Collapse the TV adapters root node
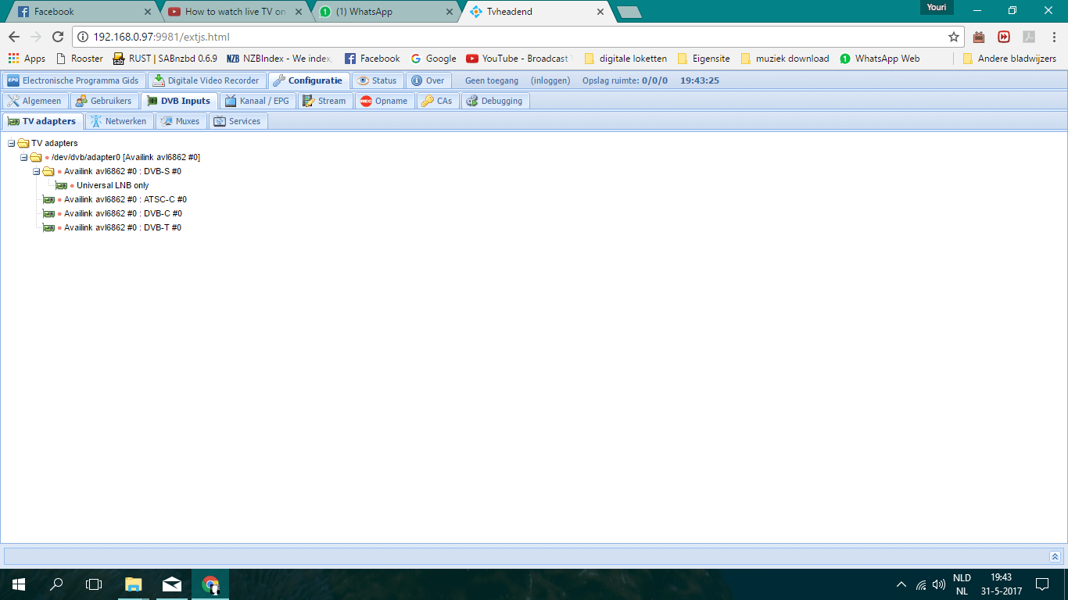This screenshot has height=600, width=1068. pyautogui.click(x=12, y=144)
